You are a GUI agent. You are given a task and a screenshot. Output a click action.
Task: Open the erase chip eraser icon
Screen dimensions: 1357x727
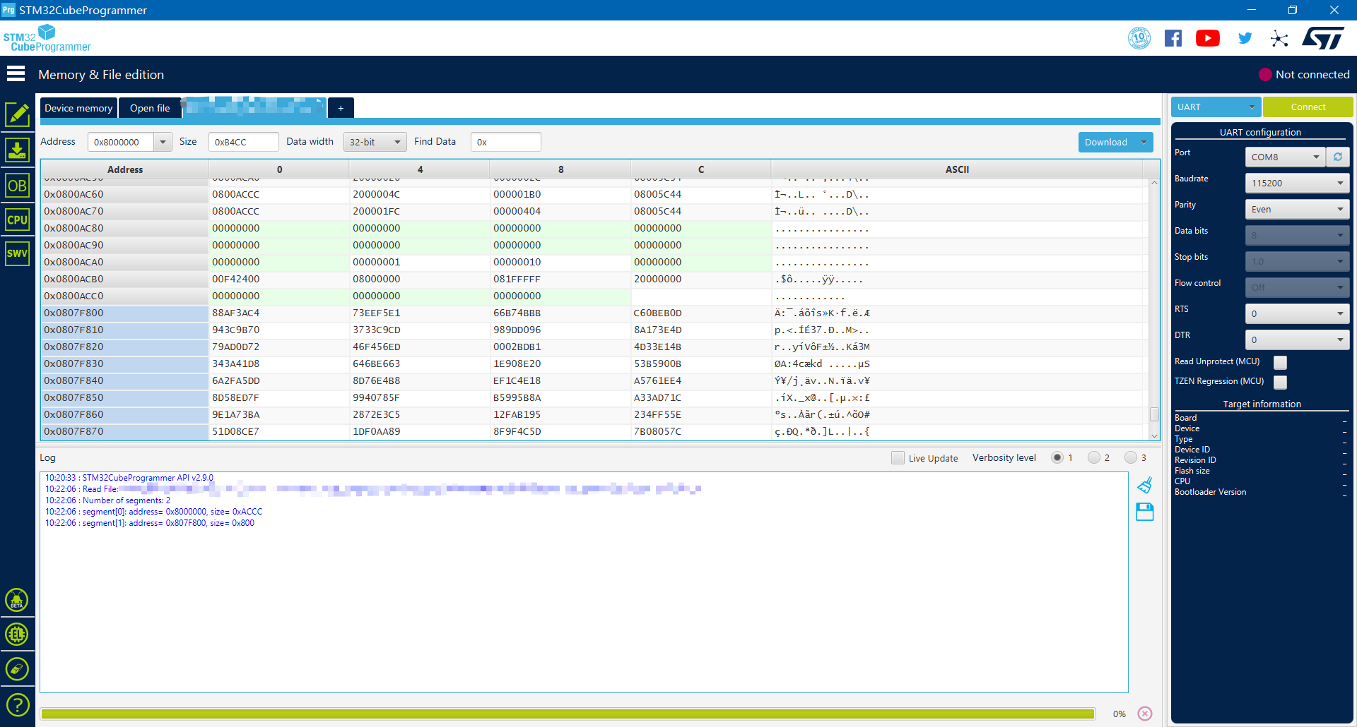pyautogui.click(x=17, y=668)
